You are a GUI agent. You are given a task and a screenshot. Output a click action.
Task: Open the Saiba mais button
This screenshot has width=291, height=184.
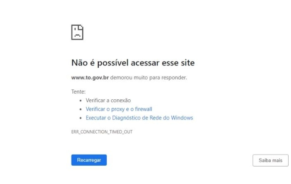pyautogui.click(x=270, y=161)
